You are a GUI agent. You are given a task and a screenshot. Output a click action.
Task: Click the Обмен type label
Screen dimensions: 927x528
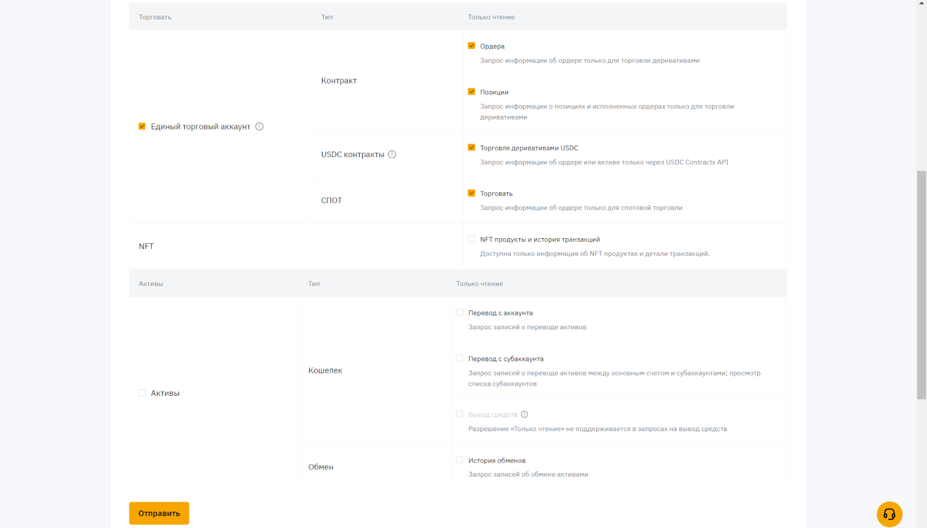321,467
